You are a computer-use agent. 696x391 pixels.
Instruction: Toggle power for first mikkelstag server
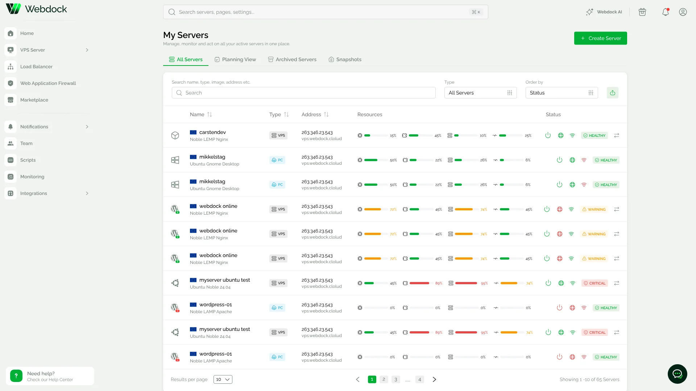(559, 160)
